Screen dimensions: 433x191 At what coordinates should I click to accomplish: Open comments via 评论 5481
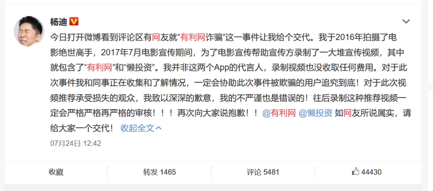tap(263, 172)
